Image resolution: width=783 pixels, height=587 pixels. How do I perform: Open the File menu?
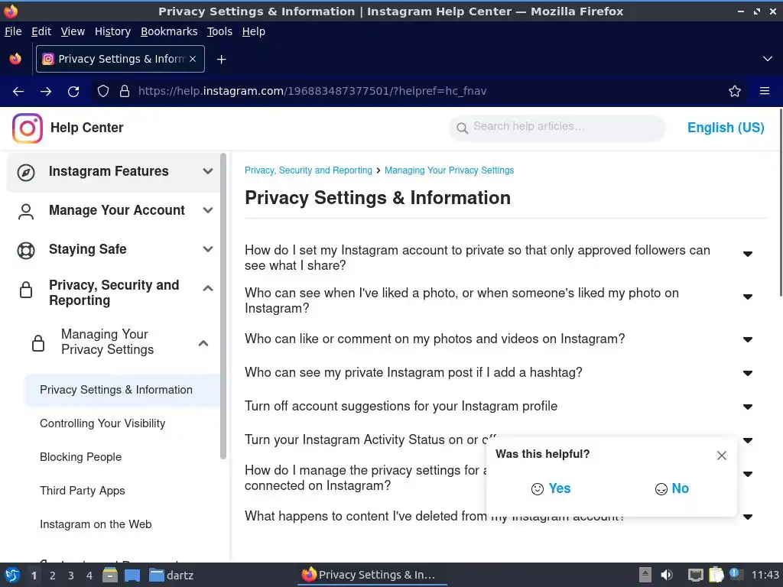(x=13, y=31)
